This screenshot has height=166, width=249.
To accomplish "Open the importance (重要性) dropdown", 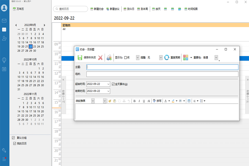I will [216, 58].
